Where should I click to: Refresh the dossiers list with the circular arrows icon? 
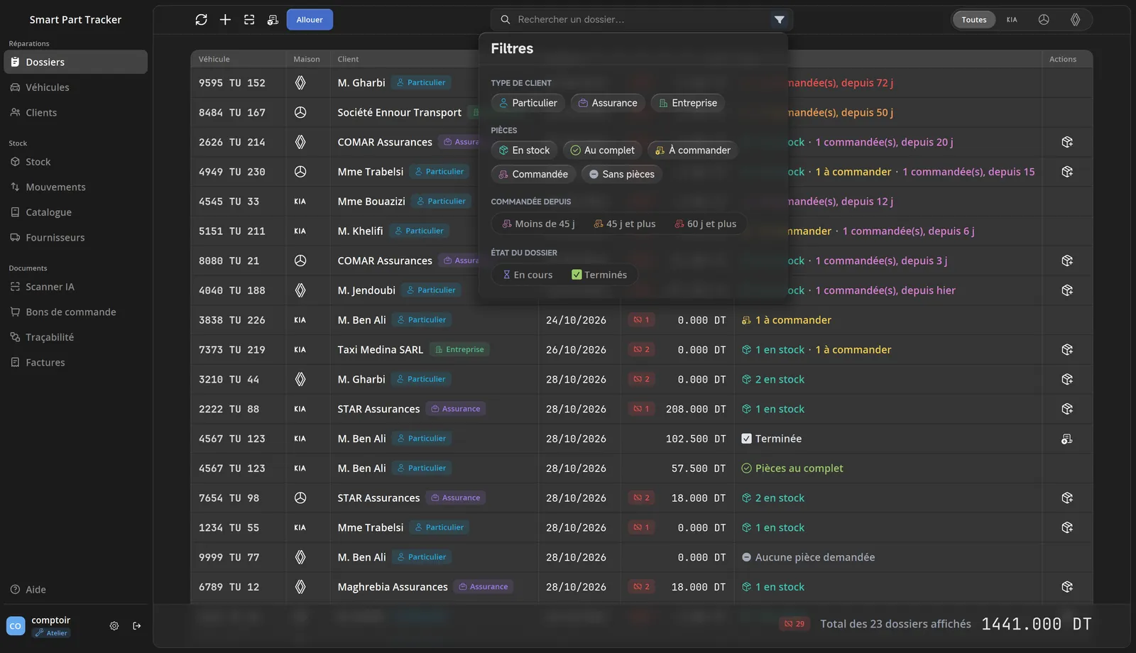tap(202, 20)
